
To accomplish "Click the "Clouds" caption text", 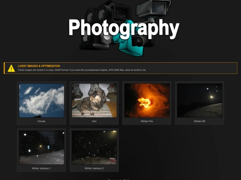I will pyautogui.click(x=42, y=121).
